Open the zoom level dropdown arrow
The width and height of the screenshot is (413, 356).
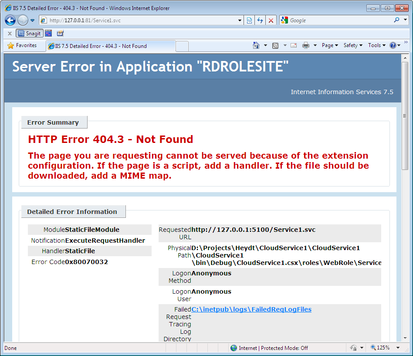pos(398,348)
